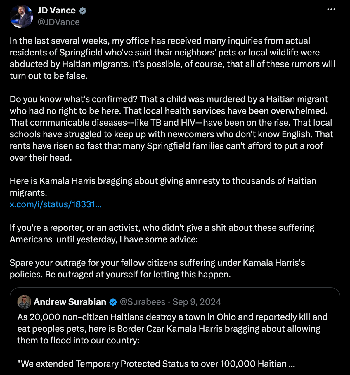Click Andrew Surabian's blue verified checkmark
The width and height of the screenshot is (350, 375).
point(113,302)
